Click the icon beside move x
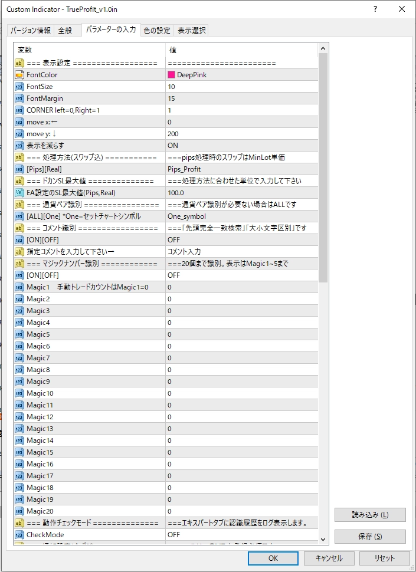This screenshot has height=572, width=416. click(x=19, y=122)
